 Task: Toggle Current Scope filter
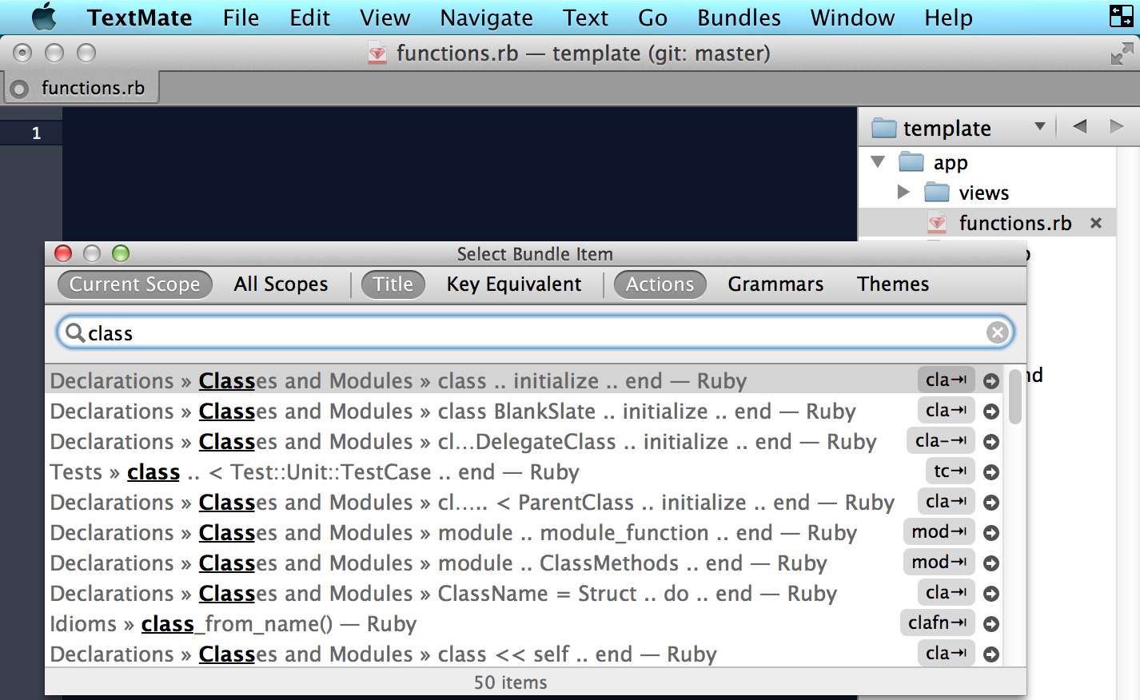134,284
